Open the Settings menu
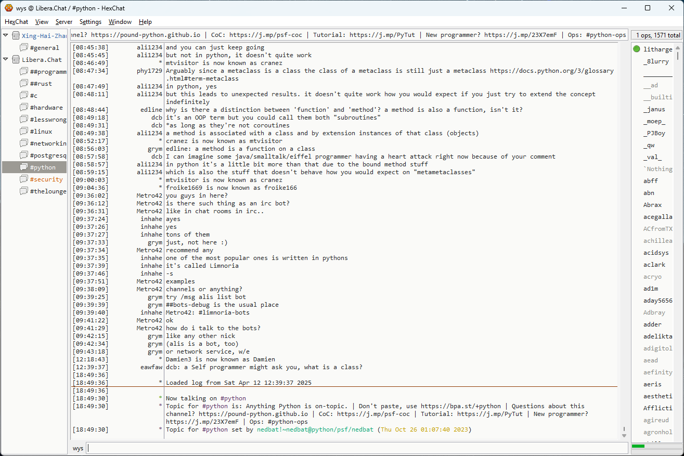Viewport: 684px width, 456px height. 91,22
